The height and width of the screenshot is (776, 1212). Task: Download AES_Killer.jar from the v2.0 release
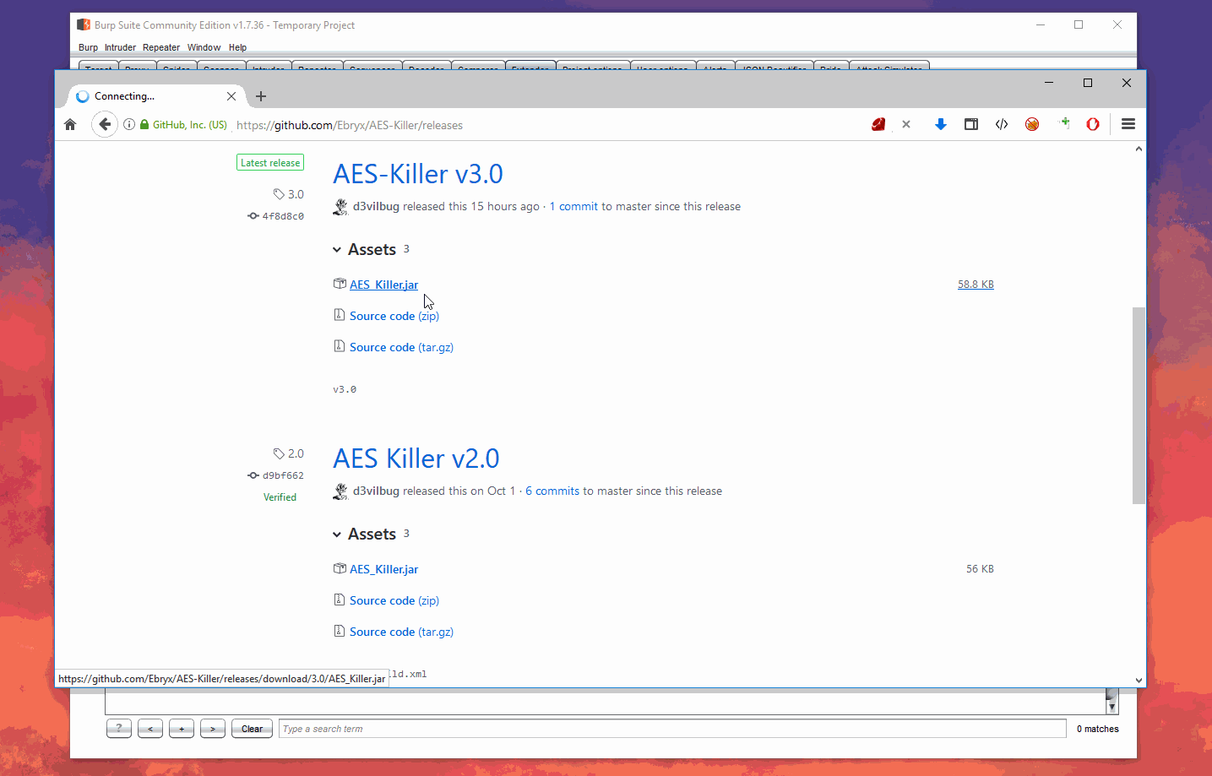pos(383,569)
